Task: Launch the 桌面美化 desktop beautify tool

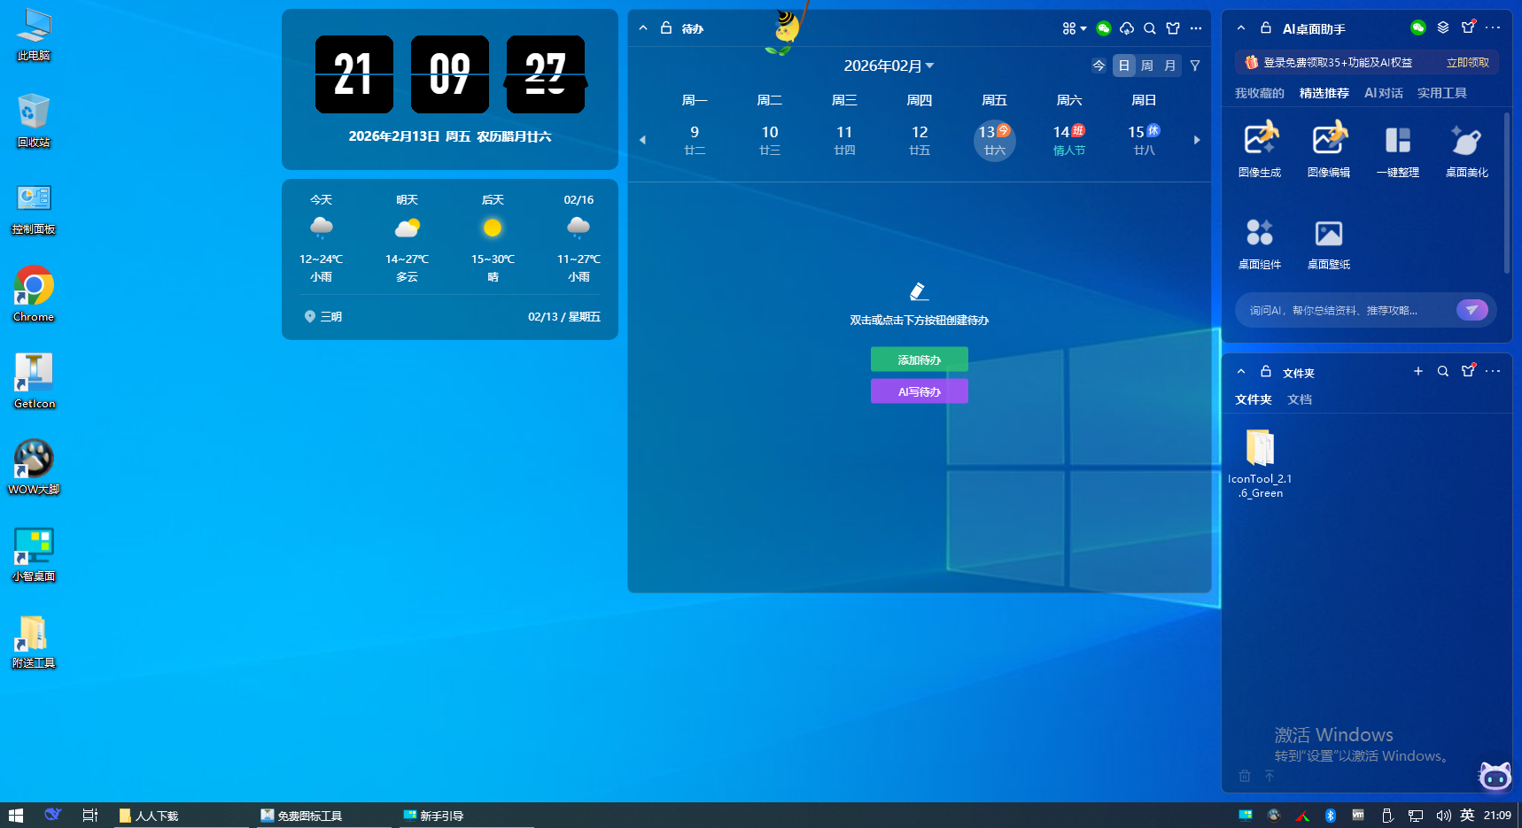Action: tap(1466, 141)
